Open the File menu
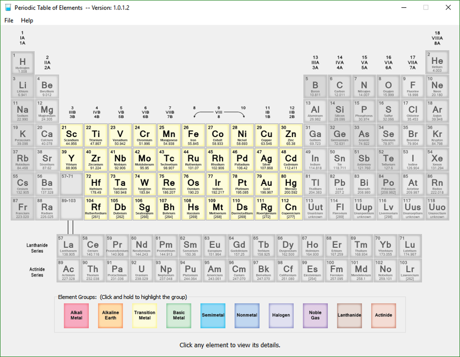This screenshot has height=357, width=460. click(x=9, y=21)
